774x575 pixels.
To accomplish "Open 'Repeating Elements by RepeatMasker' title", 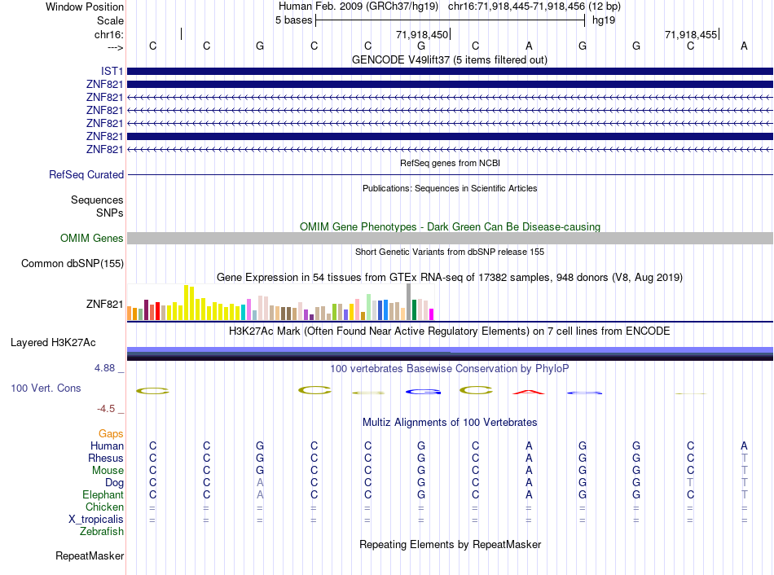I will coord(450,544).
